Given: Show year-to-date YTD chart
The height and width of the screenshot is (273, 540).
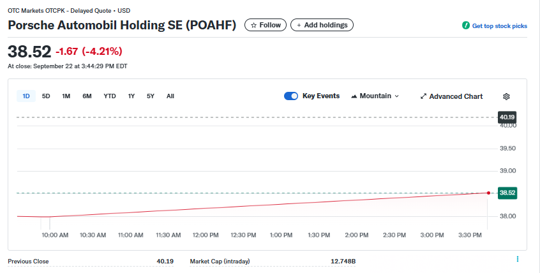Looking at the screenshot, I should click(x=110, y=96).
